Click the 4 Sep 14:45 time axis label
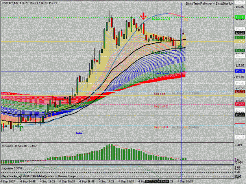 pos(28,182)
